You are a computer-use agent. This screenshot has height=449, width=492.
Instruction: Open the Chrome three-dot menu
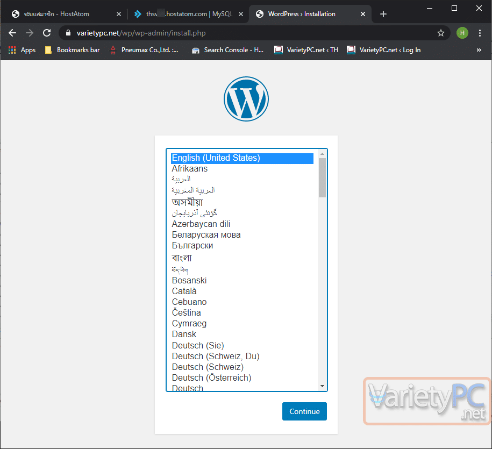480,33
